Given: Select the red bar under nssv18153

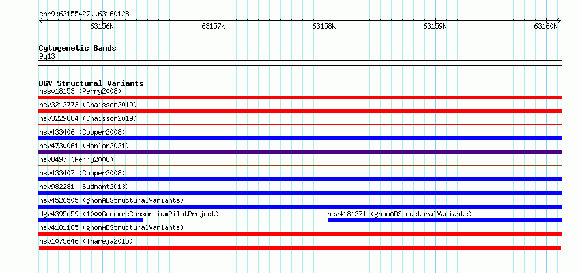Looking at the screenshot, I should [x=300, y=97].
